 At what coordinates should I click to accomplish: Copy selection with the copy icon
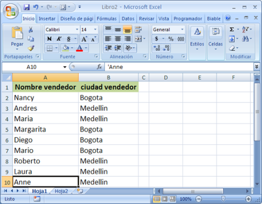pos(31,39)
